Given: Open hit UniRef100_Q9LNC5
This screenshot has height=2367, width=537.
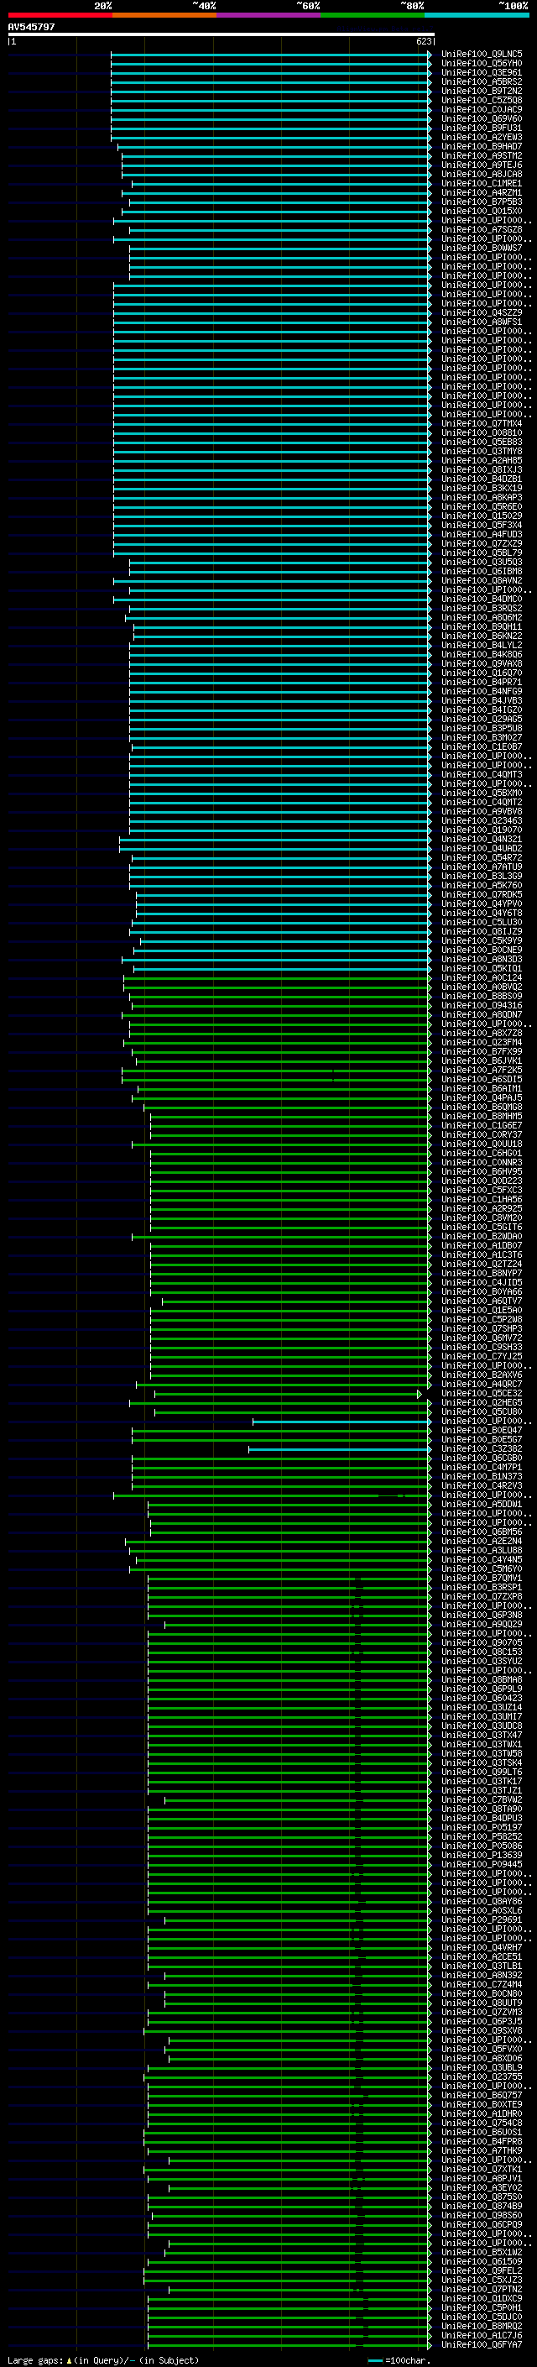Looking at the screenshot, I should click(x=481, y=55).
